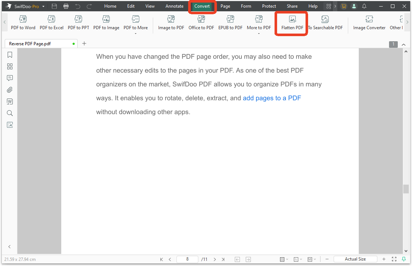
Task: Open the background display mode dropdown
Action: (284, 259)
